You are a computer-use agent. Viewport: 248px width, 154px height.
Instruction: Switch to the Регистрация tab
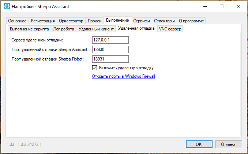[x=43, y=21]
